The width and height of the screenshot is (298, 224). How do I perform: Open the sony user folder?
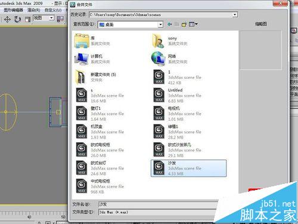170,41
